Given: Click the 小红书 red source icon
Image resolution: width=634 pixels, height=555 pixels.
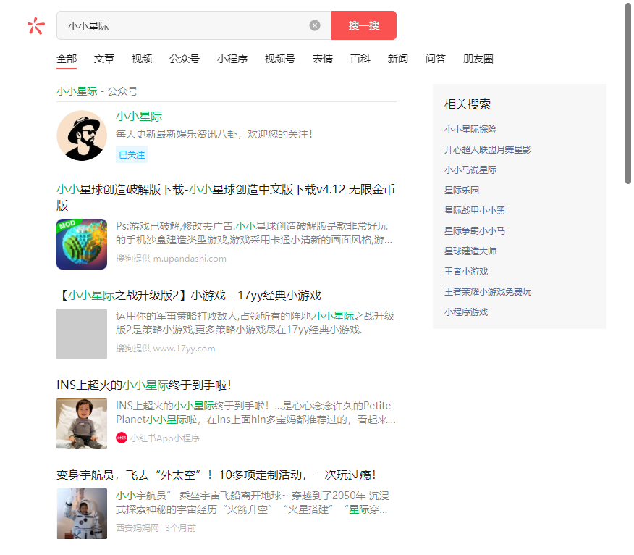Looking at the screenshot, I should click(122, 438).
